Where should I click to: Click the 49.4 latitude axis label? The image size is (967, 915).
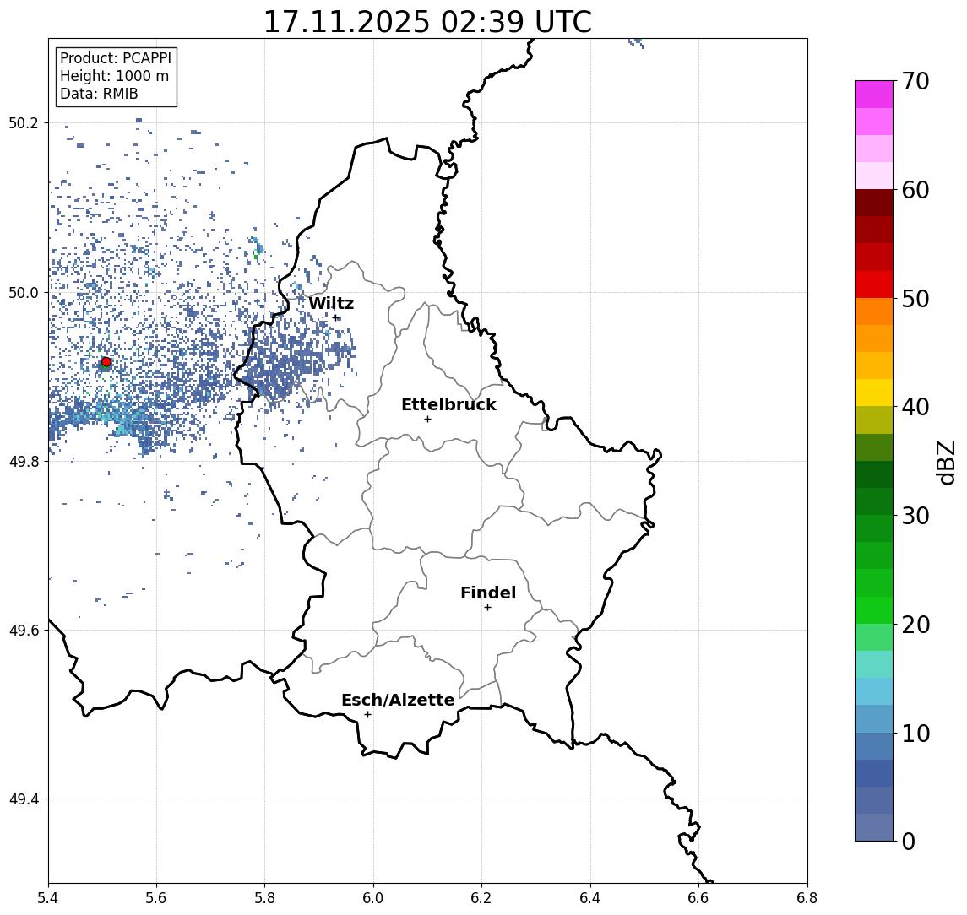tap(24, 799)
